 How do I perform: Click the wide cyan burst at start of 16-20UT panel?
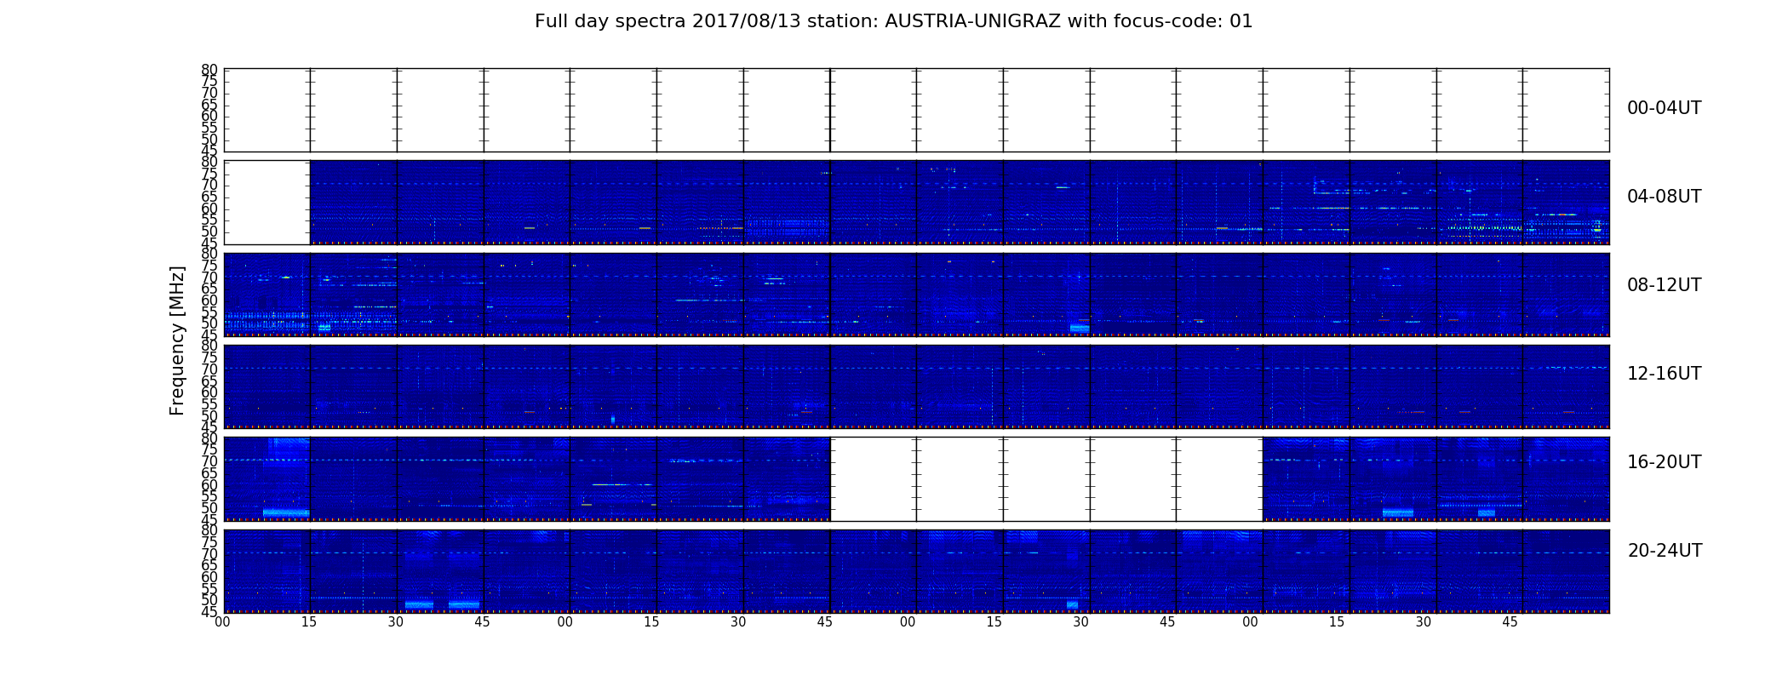pyautogui.click(x=286, y=512)
